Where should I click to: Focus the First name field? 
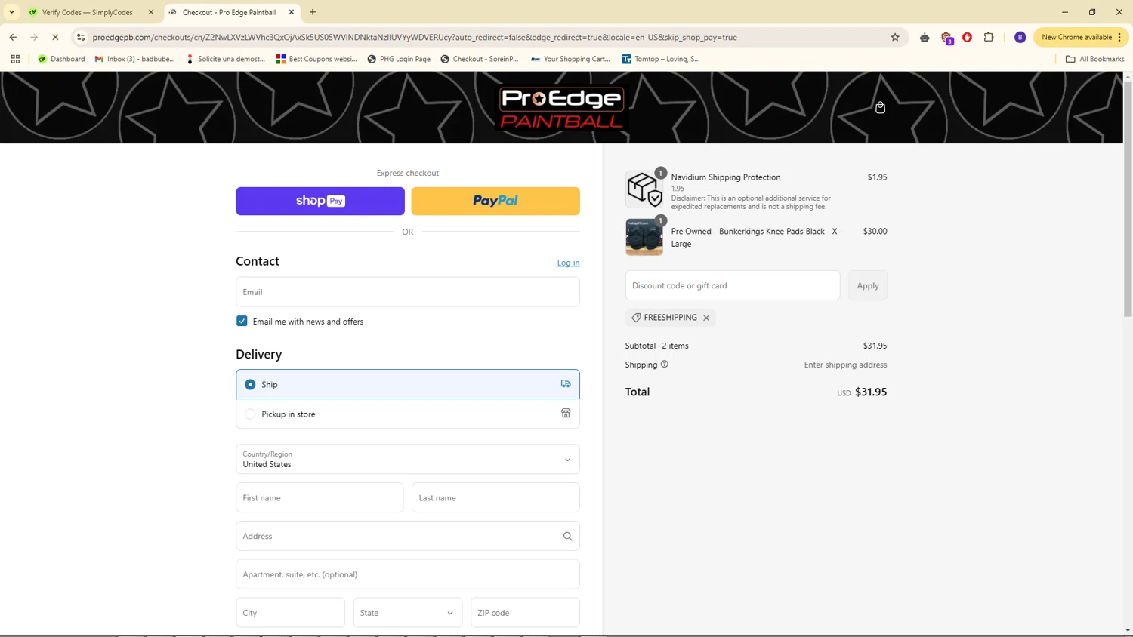click(320, 497)
